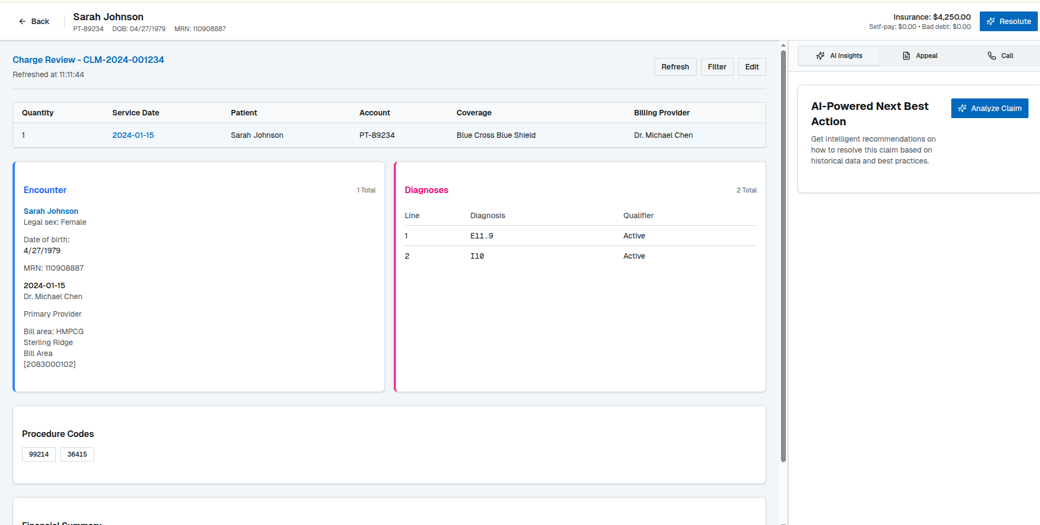
Task: Click the Active qualifier for I10
Action: click(634, 256)
